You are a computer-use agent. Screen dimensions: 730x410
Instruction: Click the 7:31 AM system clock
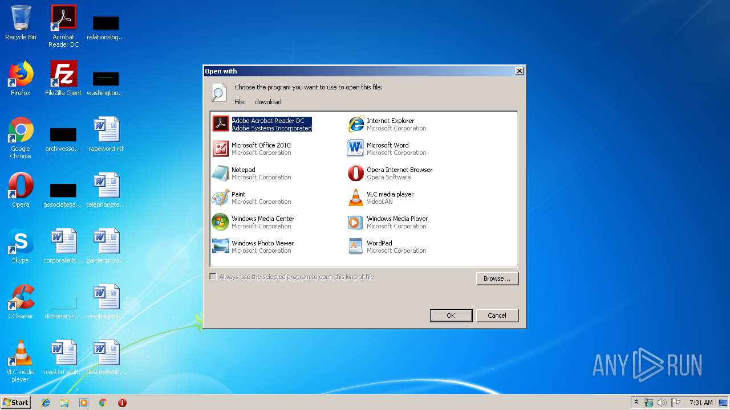click(701, 403)
